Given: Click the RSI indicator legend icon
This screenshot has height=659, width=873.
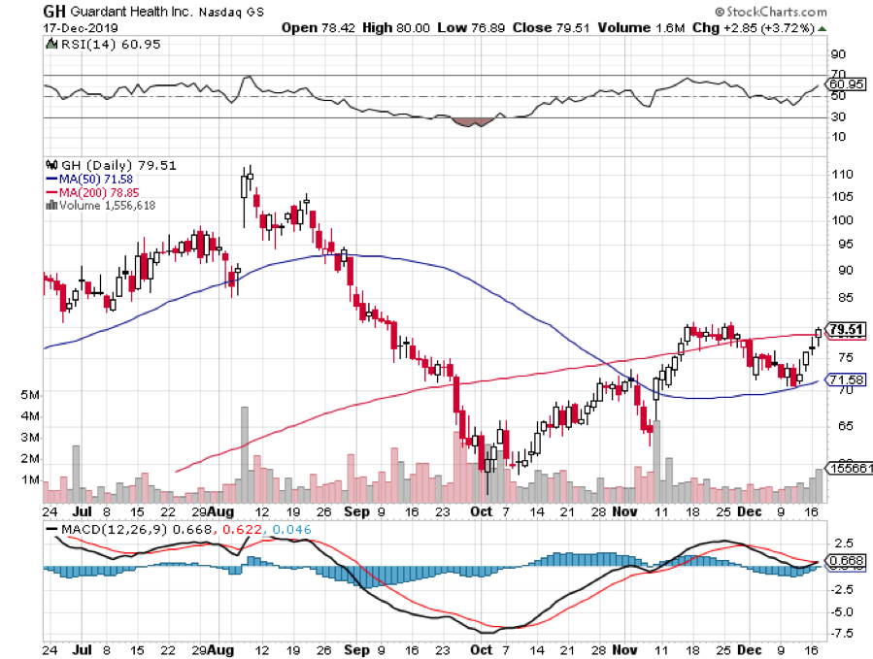Looking at the screenshot, I should 51,44.
